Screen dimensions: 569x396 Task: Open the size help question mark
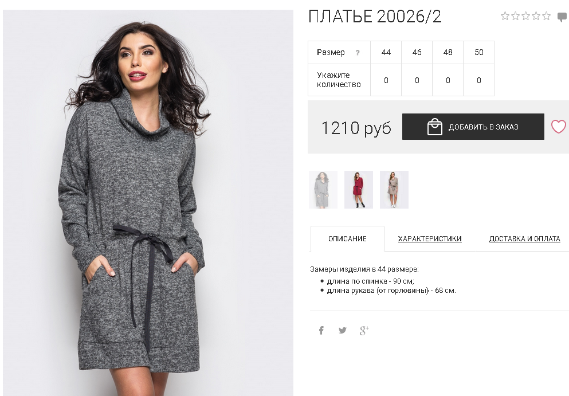[358, 53]
